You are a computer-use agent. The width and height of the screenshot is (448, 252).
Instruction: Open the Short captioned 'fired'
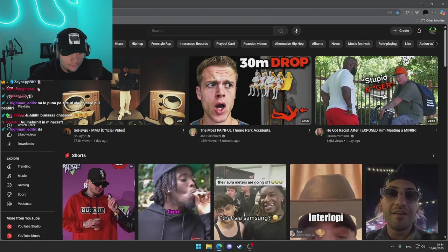click(174, 202)
